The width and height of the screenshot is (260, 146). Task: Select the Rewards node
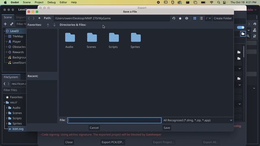coord(18,52)
